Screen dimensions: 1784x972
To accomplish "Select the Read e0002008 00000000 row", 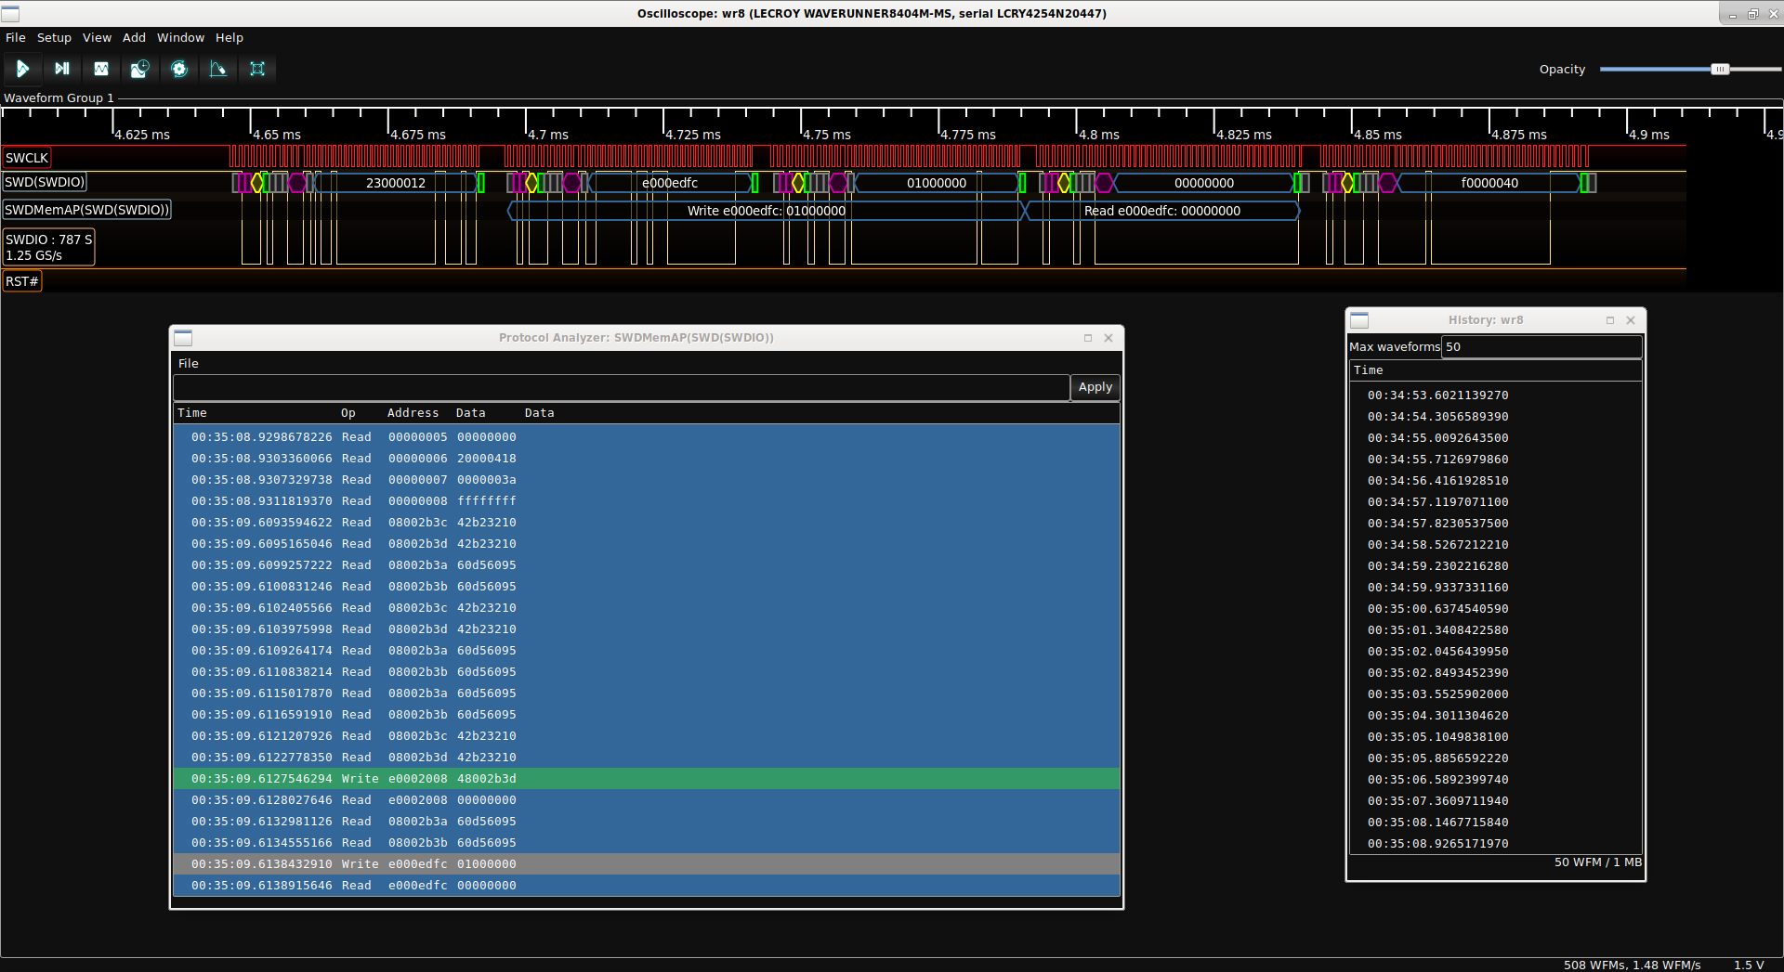I will [x=647, y=800].
